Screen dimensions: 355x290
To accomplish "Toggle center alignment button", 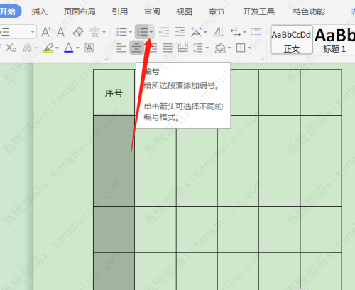I will tap(137, 48).
